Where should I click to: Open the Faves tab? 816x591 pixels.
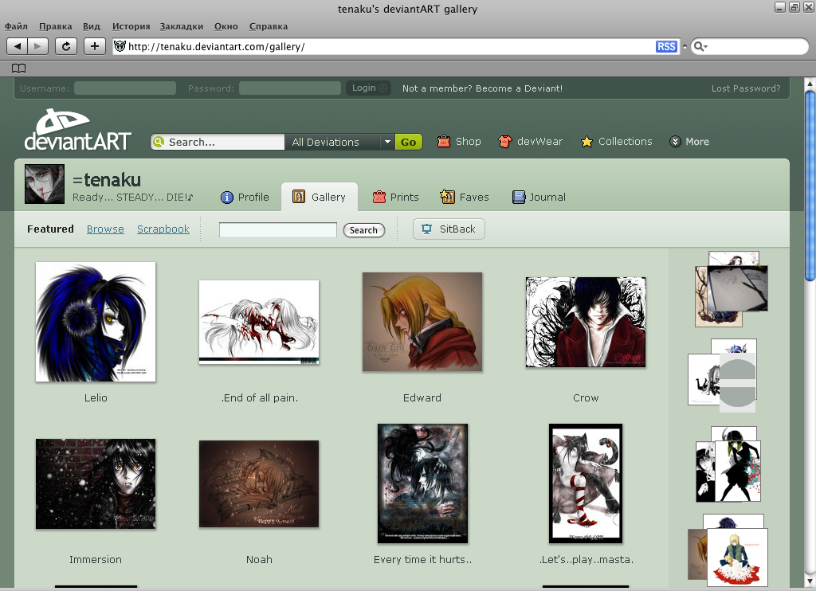click(465, 198)
